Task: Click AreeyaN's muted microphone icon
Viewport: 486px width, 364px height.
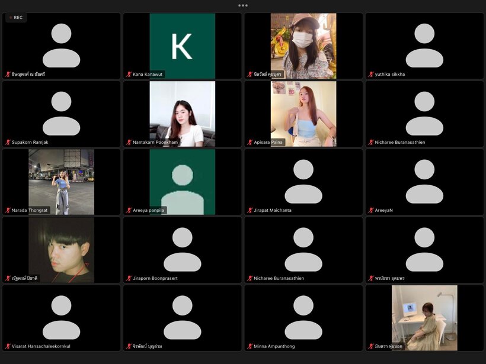Action: point(370,211)
